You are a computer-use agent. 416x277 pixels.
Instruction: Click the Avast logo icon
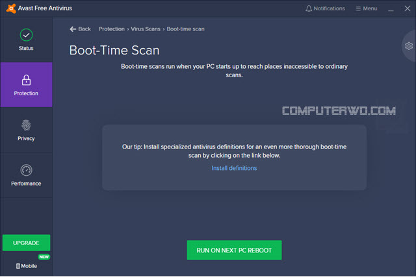(11, 8)
